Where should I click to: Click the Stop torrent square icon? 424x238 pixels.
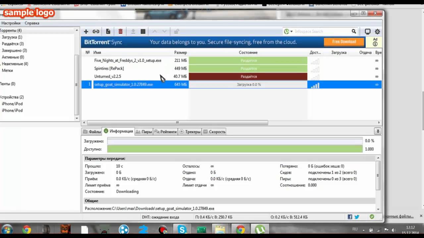pos(143,31)
